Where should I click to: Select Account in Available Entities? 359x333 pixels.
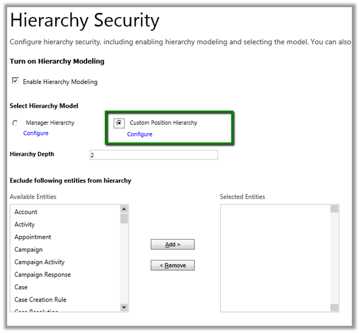26,212
